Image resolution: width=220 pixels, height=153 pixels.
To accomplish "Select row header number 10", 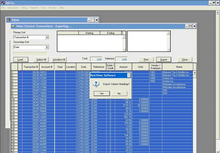I will 14,99.
